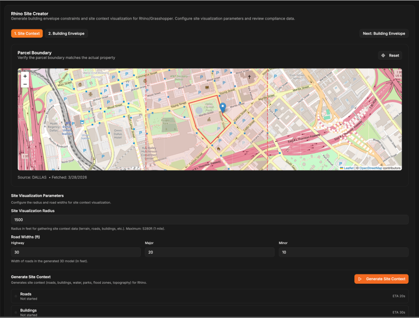
Task: Click the Leaflet logo icon near attribution
Action: (x=342, y=168)
